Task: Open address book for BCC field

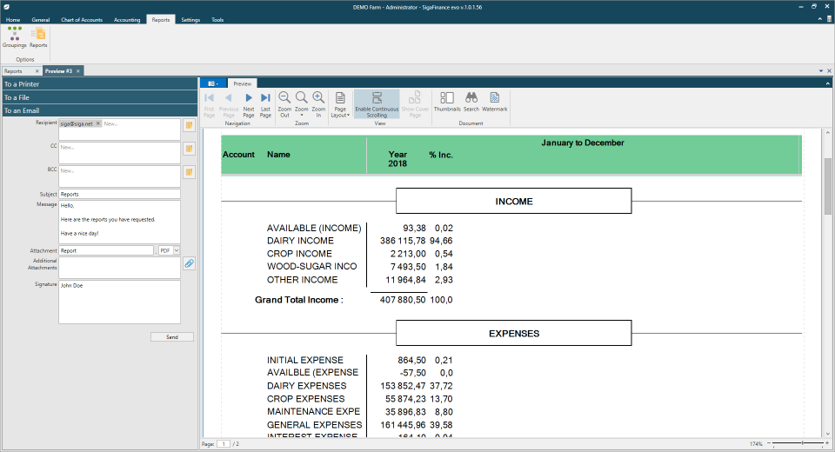Action: point(189,172)
